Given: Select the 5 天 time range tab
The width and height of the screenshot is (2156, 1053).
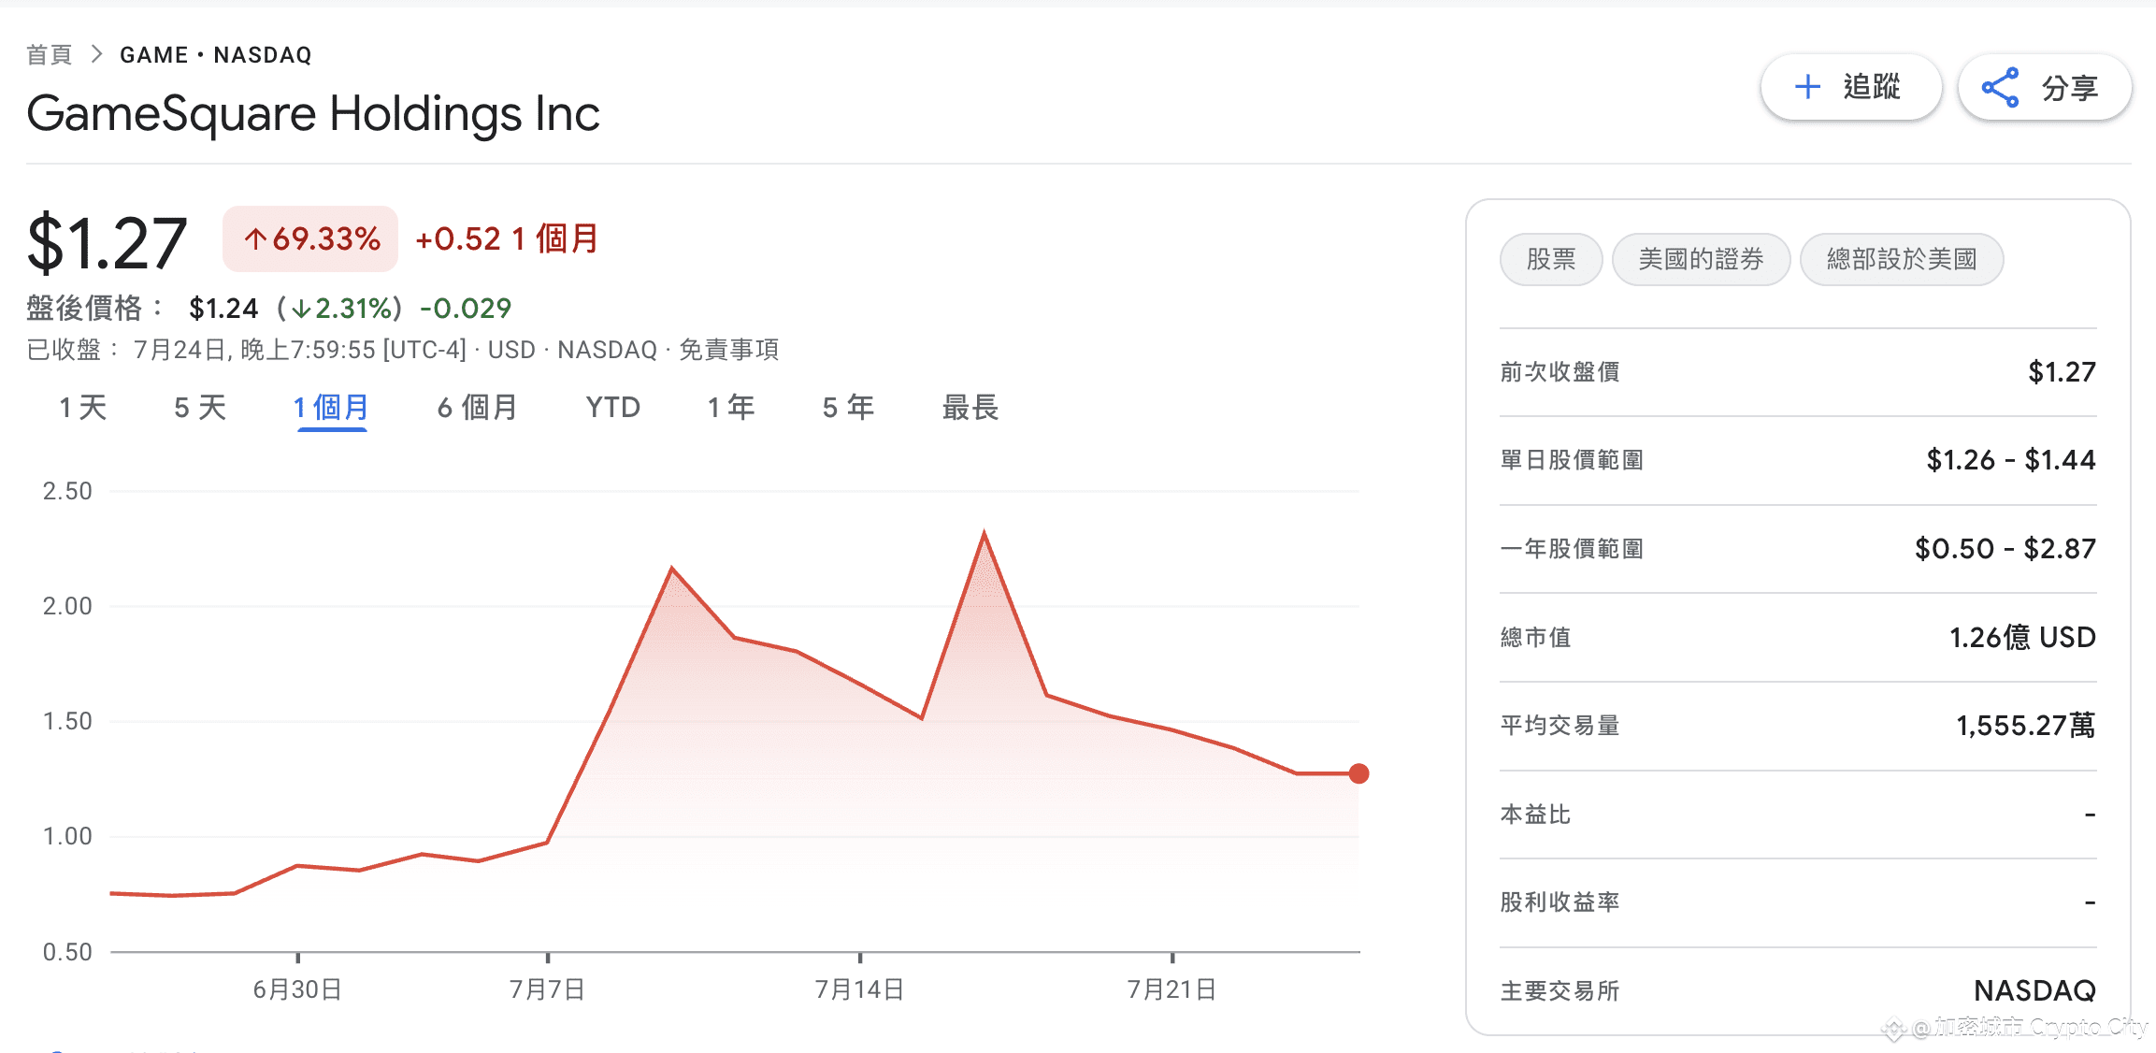Looking at the screenshot, I should coord(200,407).
